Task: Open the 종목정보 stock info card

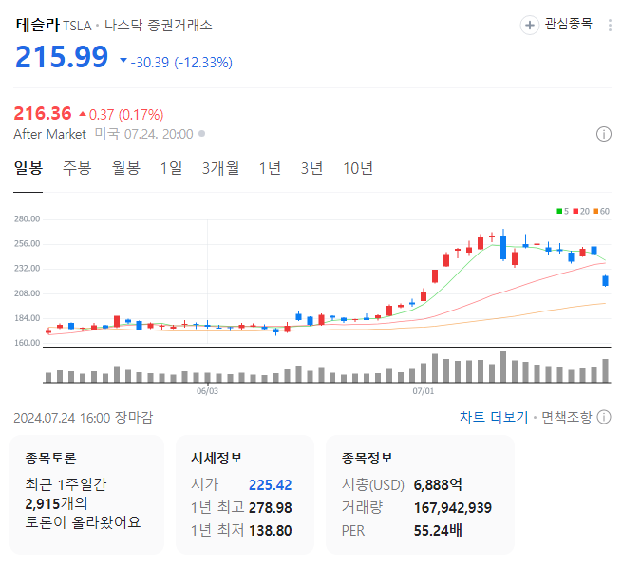Action: click(420, 495)
